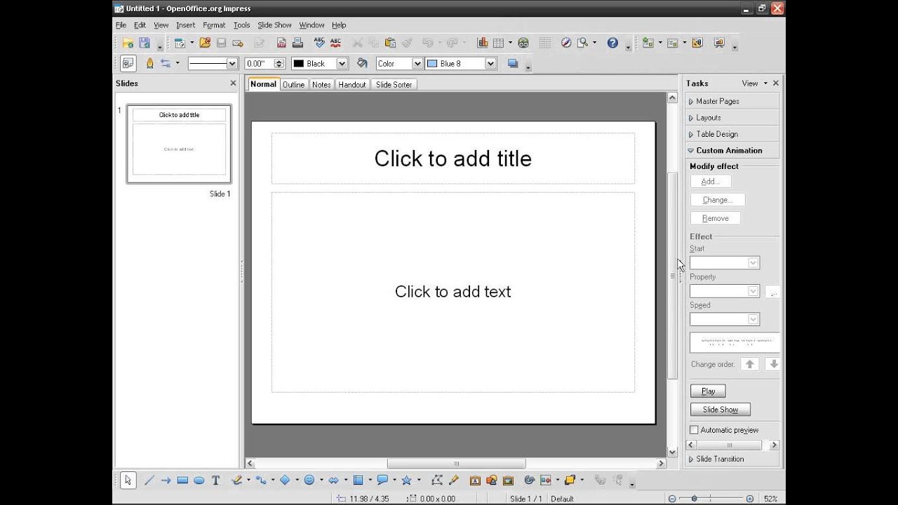This screenshot has height=505, width=898.
Task: Click the Slide Show button in the Tasks panel
Action: [x=721, y=410]
